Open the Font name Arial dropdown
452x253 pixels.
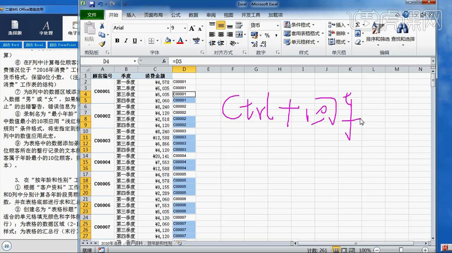168,28
